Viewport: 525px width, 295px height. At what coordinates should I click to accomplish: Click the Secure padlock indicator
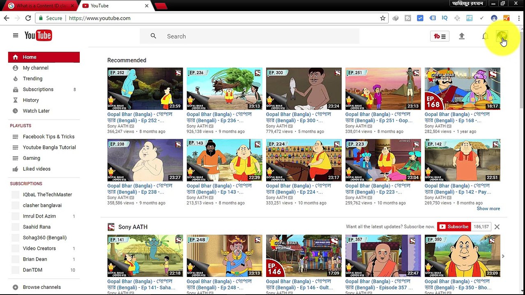click(x=51, y=18)
